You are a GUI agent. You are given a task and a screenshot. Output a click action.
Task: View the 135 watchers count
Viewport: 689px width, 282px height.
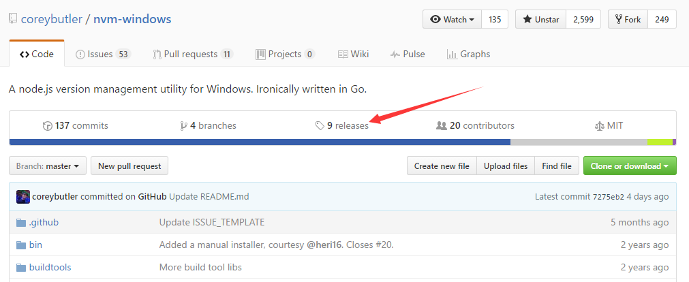coord(495,19)
